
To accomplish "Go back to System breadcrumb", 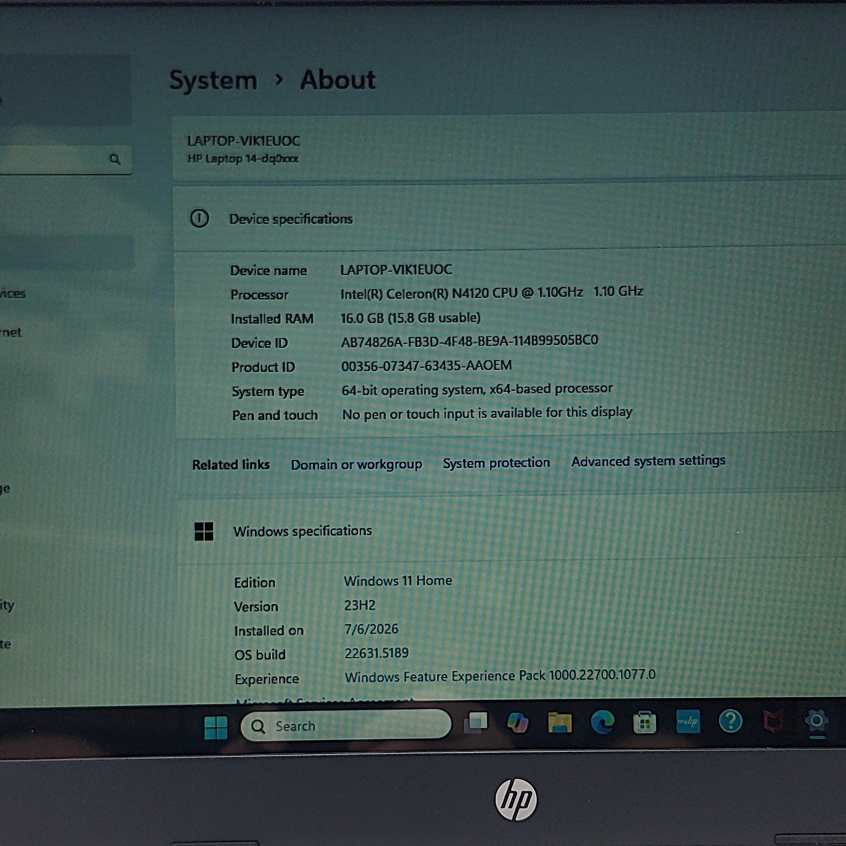I will [213, 81].
